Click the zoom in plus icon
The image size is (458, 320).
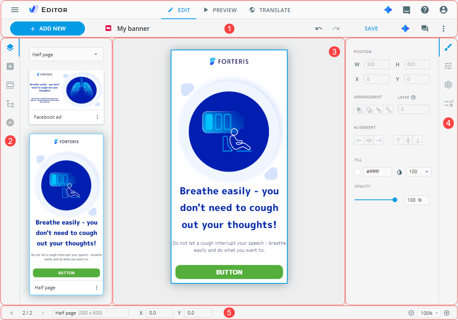tap(447, 313)
